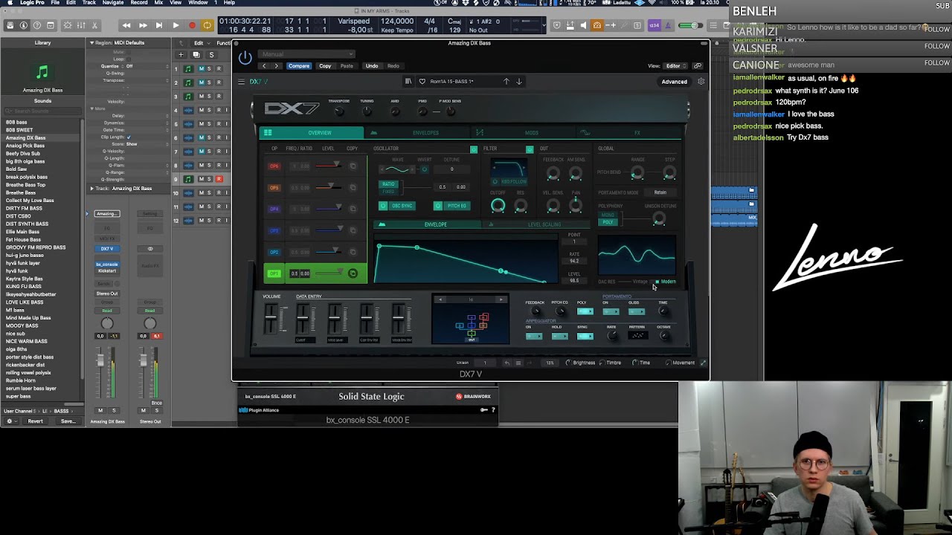Expand the Track Amazing DX Bass disclosure
The image size is (952, 535).
(x=92, y=189)
